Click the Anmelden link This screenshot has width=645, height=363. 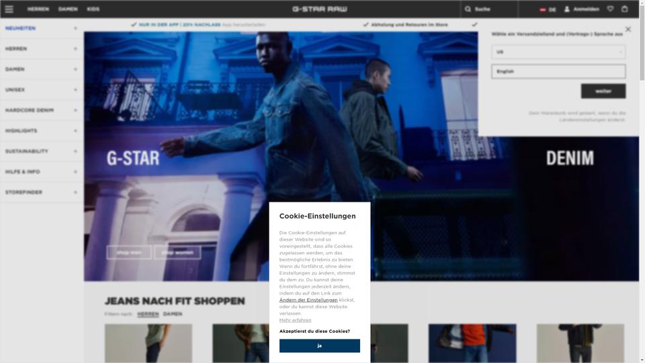pos(586,9)
